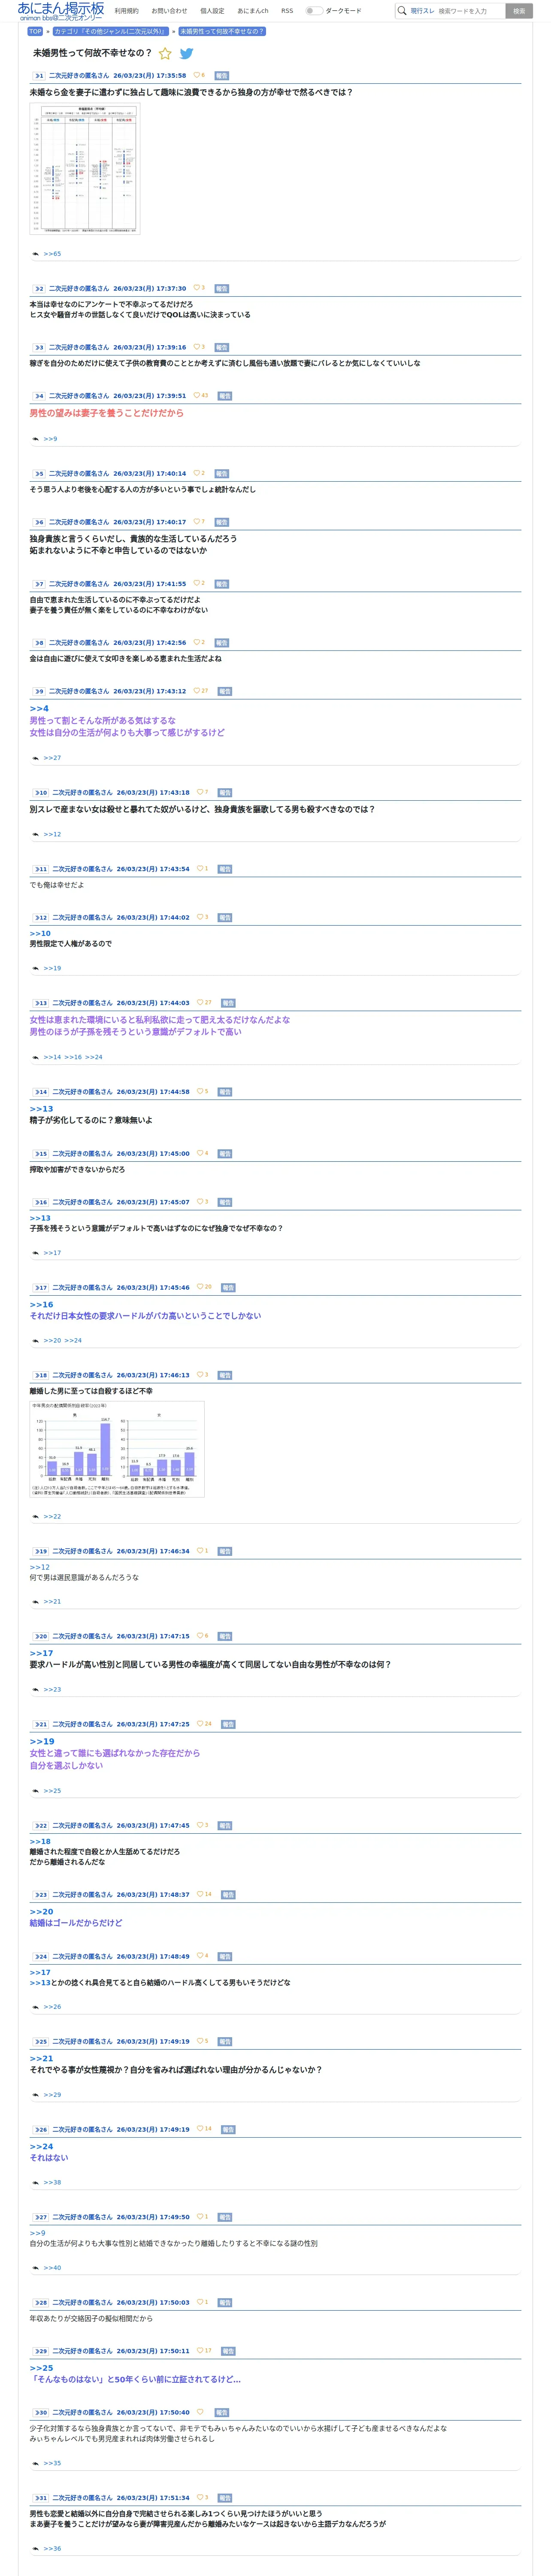The height and width of the screenshot is (2576, 551).
Task: Open the bar chart image in post 18
Action: tap(117, 1449)
